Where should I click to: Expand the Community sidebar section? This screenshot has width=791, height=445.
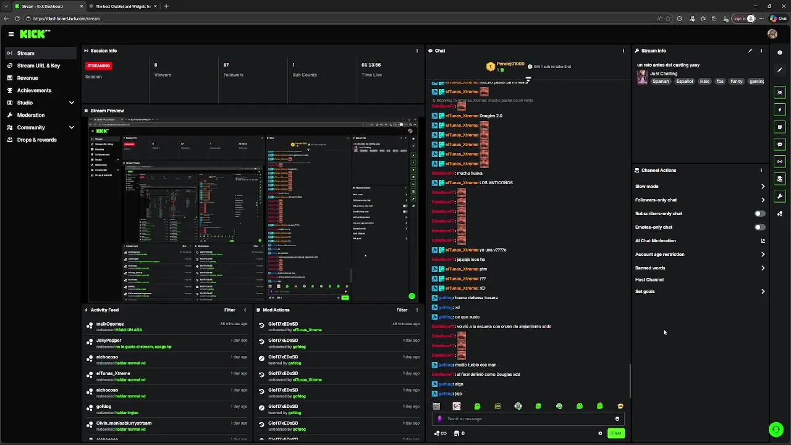(x=71, y=127)
